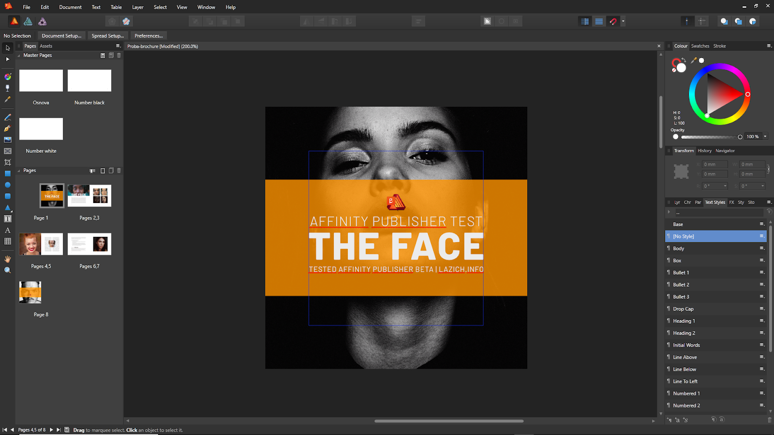Swap stroke and fill colours arrow
Viewport: 774px width, 435px height.
(684, 60)
